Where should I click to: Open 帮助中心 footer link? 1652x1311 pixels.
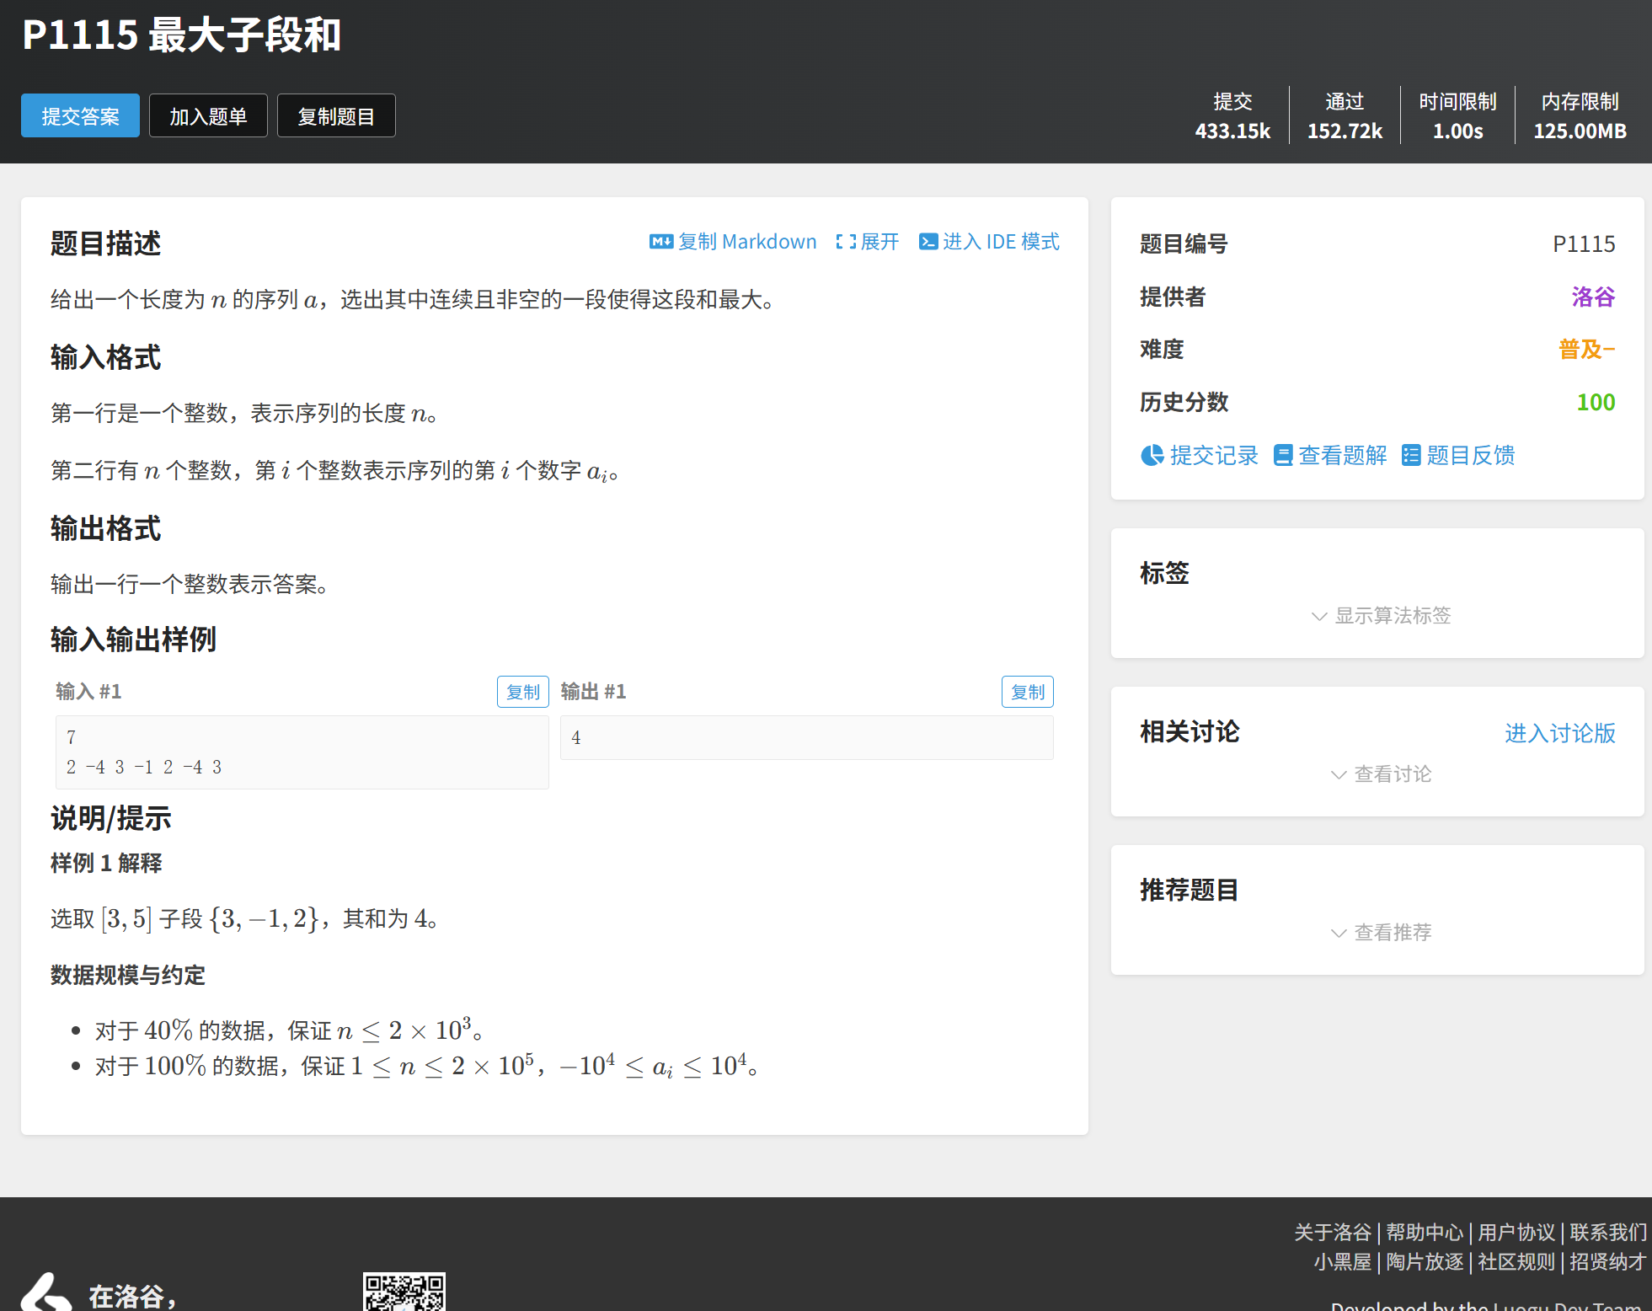coord(1424,1233)
